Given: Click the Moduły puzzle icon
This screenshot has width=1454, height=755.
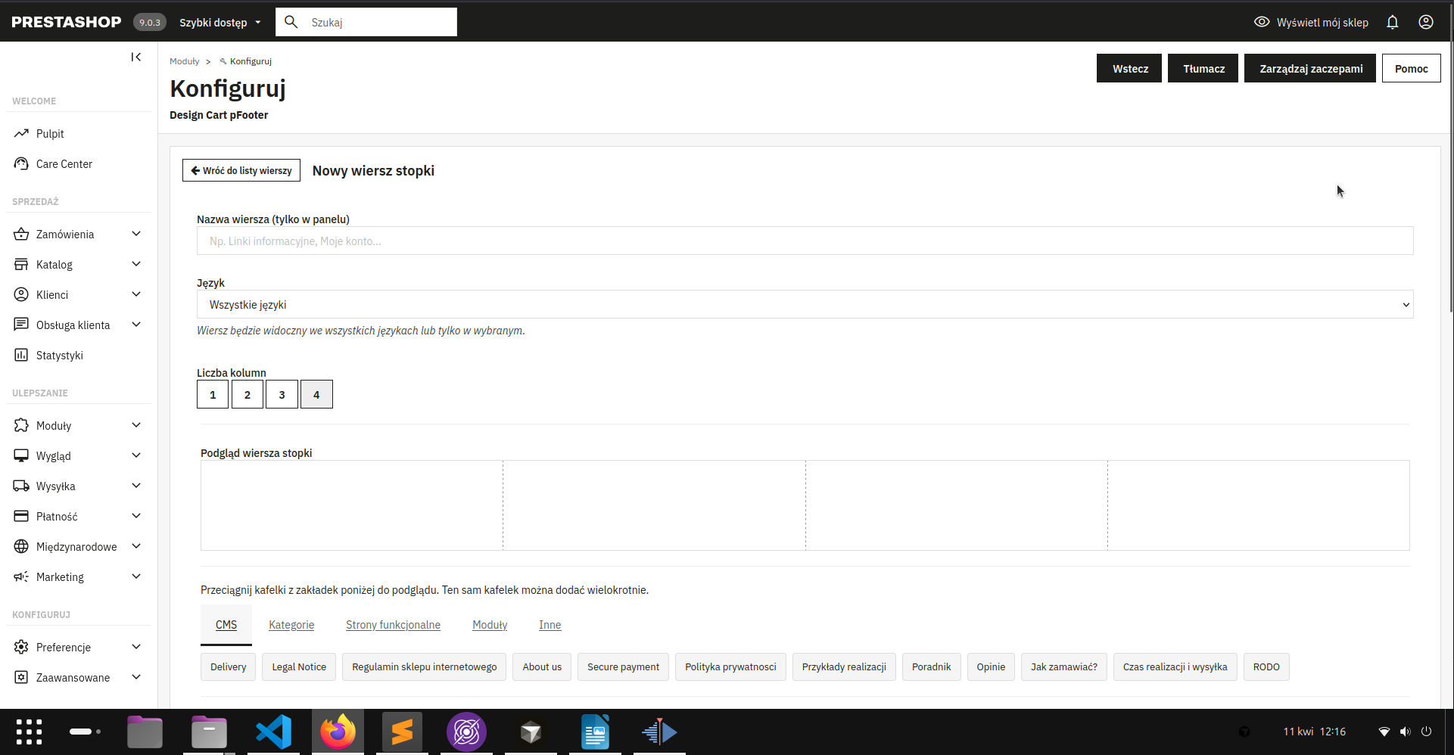Looking at the screenshot, I should point(21,425).
